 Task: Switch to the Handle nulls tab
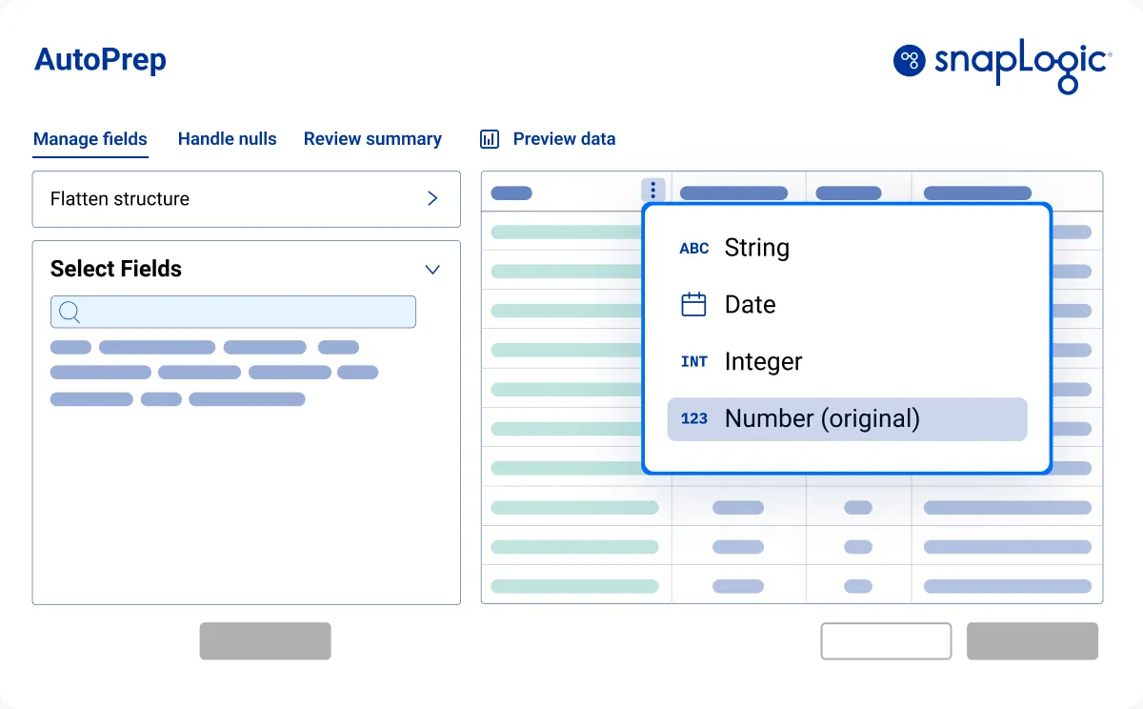(x=227, y=139)
